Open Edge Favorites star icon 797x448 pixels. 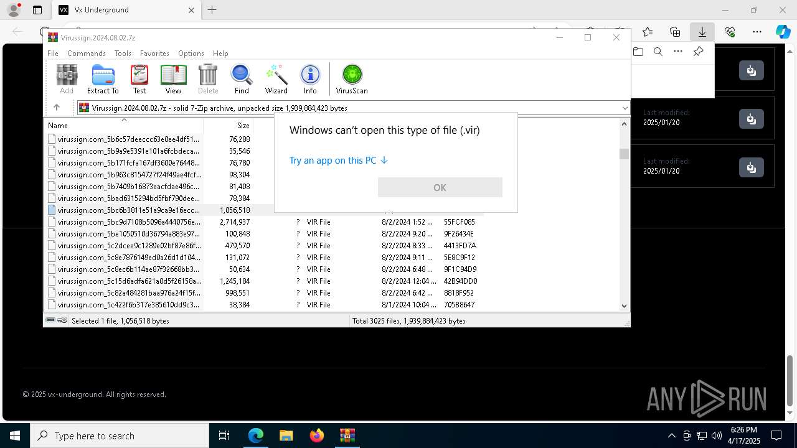[648, 32]
